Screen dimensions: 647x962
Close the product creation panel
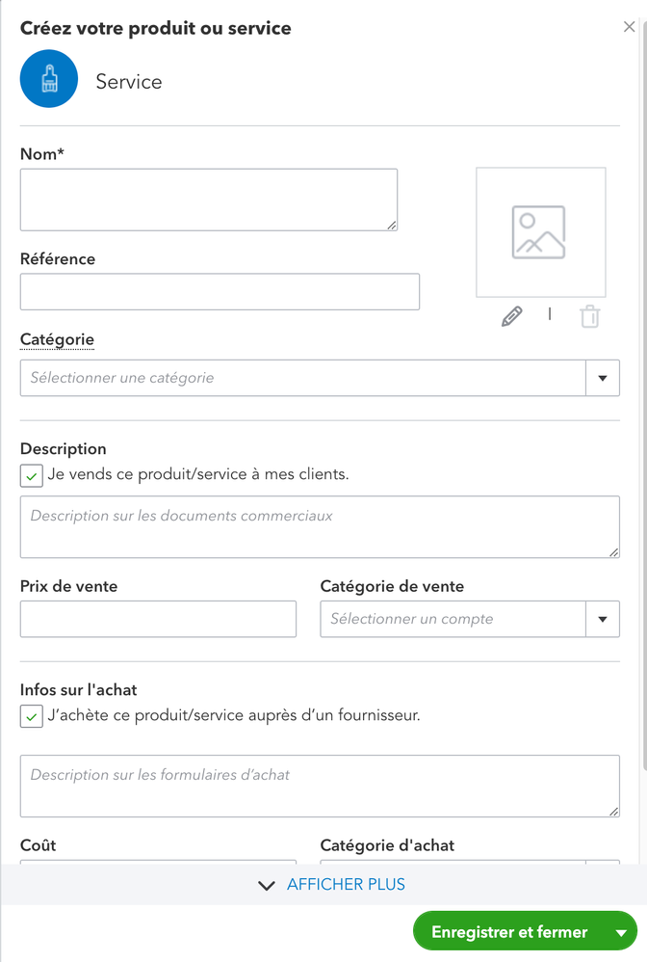[x=629, y=28]
